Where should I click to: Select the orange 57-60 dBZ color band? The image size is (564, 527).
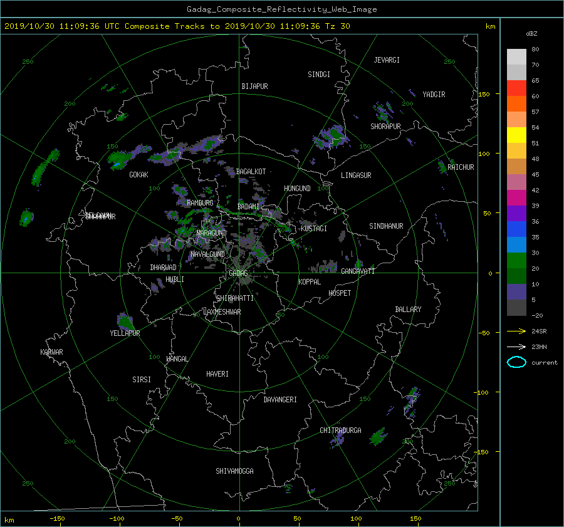pos(516,104)
